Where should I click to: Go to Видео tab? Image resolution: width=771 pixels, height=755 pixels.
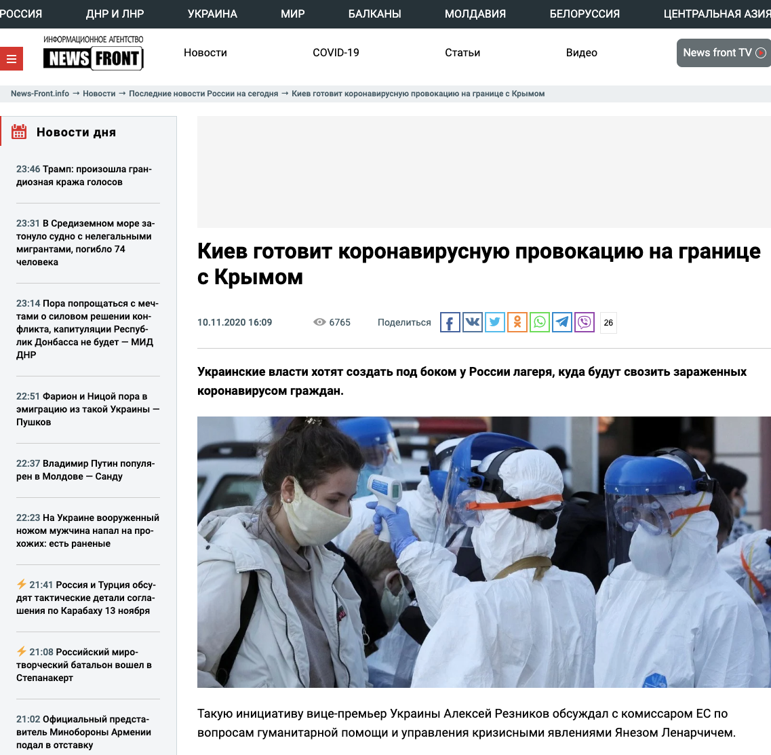pyautogui.click(x=582, y=53)
